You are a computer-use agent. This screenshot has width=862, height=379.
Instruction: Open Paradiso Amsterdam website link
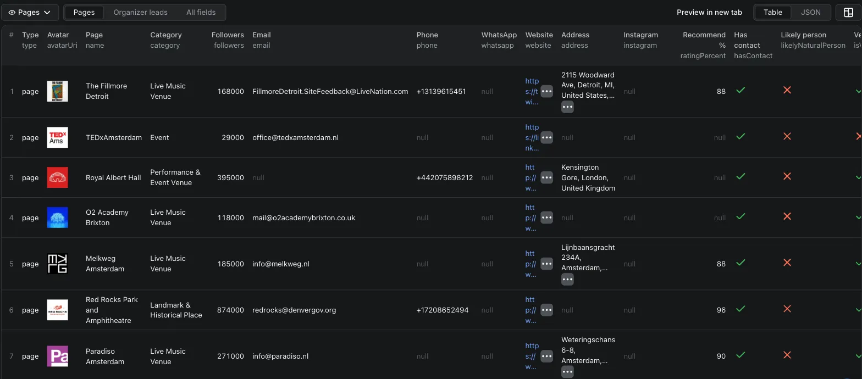(x=532, y=356)
